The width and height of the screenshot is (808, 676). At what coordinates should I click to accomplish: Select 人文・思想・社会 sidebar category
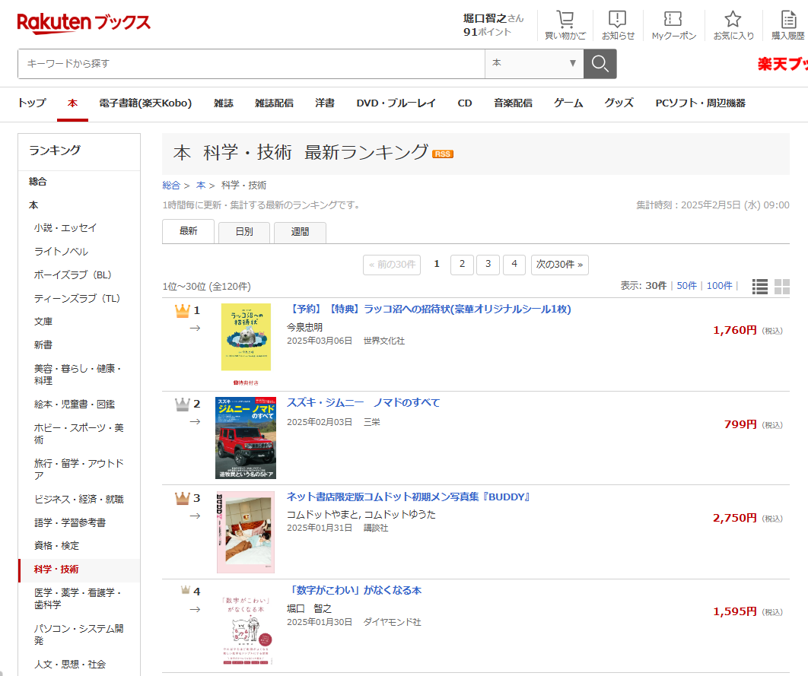(x=70, y=665)
